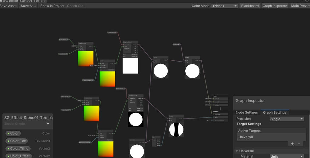This screenshot has height=158, width=310.
Task: Select the Alpha block in Fragment stack
Action: (220, 117)
